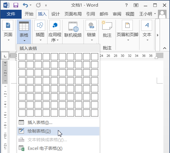Viewport: 170px width, 153px height.
Task: Click the 插图 illustrations icon
Action: [40, 25]
